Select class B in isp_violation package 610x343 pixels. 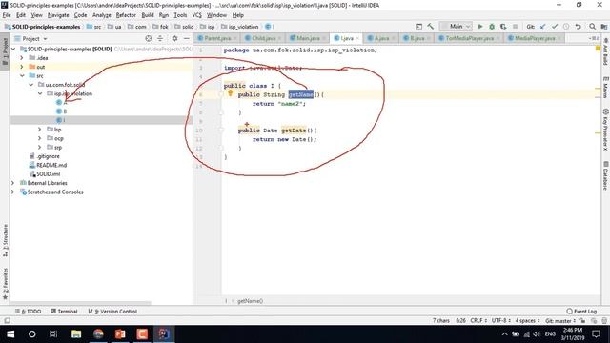pyautogui.click(x=65, y=111)
